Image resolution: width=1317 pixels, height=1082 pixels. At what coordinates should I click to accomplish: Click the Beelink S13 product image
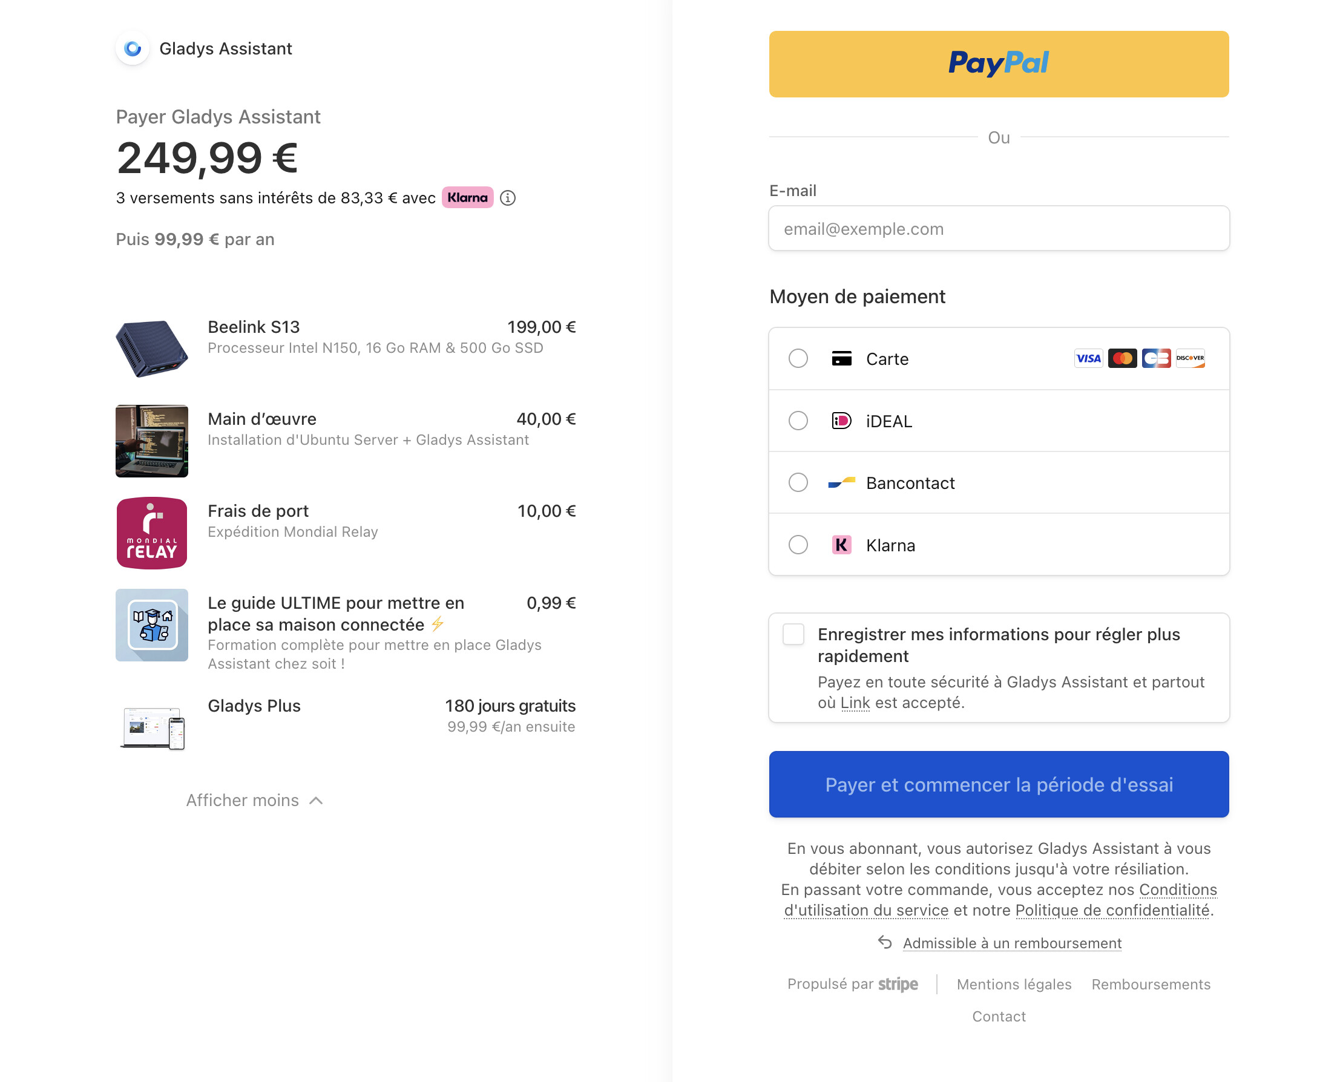pos(151,349)
